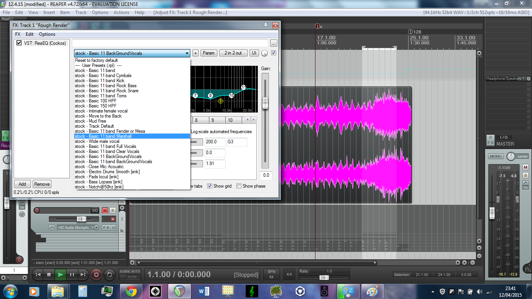Click band point 11 on EQ graph

click(244, 87)
